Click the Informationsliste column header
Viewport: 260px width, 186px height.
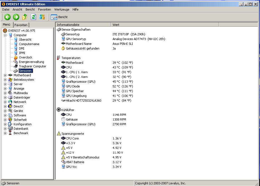click(83, 25)
